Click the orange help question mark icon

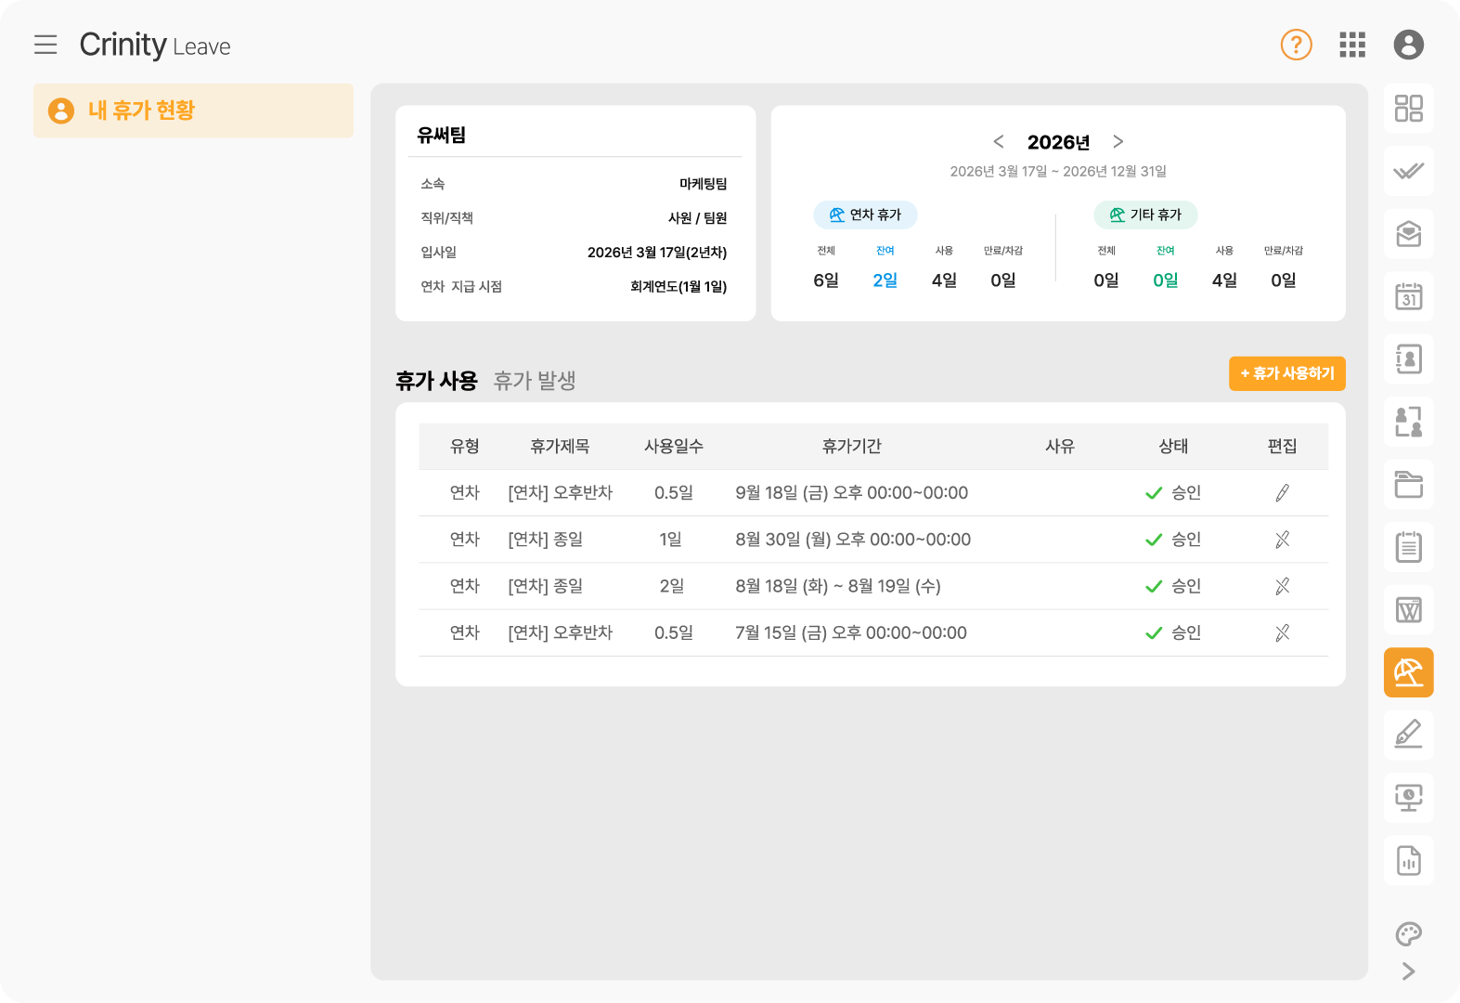click(1296, 45)
